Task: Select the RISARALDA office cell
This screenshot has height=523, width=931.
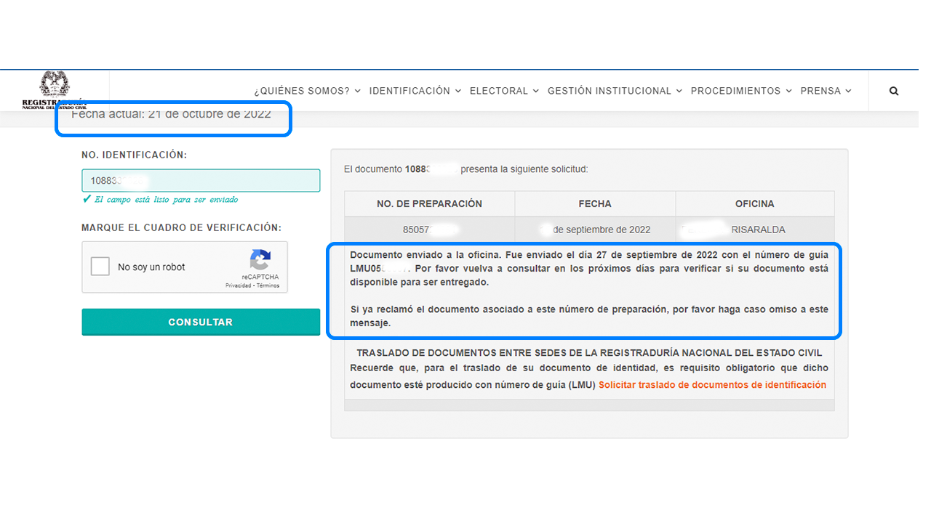Action: point(755,230)
